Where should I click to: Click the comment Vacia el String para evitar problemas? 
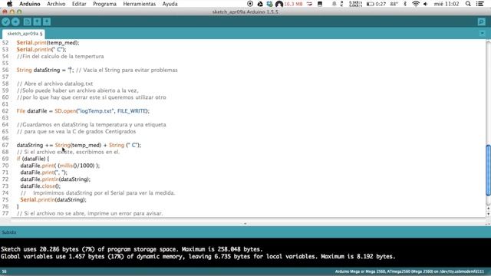[127, 70]
